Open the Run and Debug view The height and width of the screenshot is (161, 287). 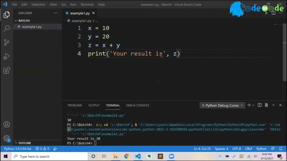(7, 56)
